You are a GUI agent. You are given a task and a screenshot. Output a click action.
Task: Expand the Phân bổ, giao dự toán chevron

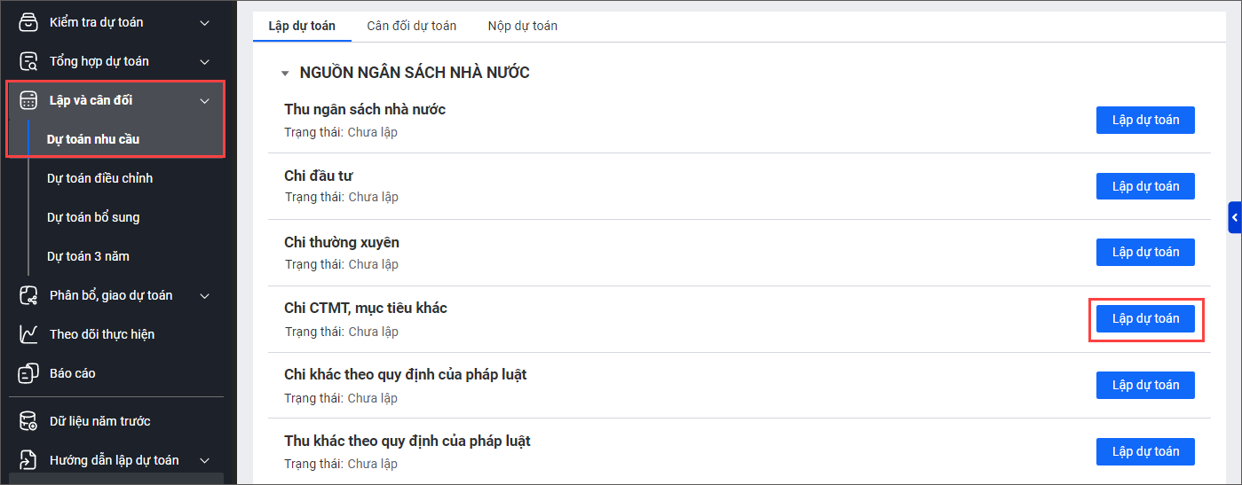click(205, 295)
